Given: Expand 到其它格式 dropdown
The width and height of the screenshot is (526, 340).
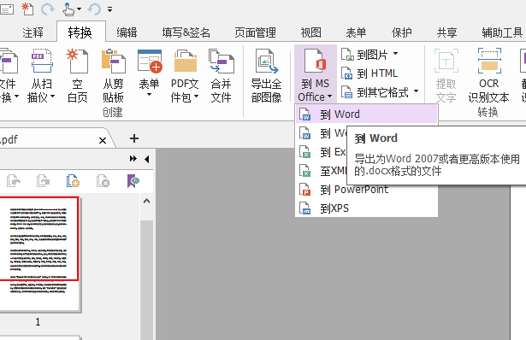Looking at the screenshot, I should coord(380,91).
